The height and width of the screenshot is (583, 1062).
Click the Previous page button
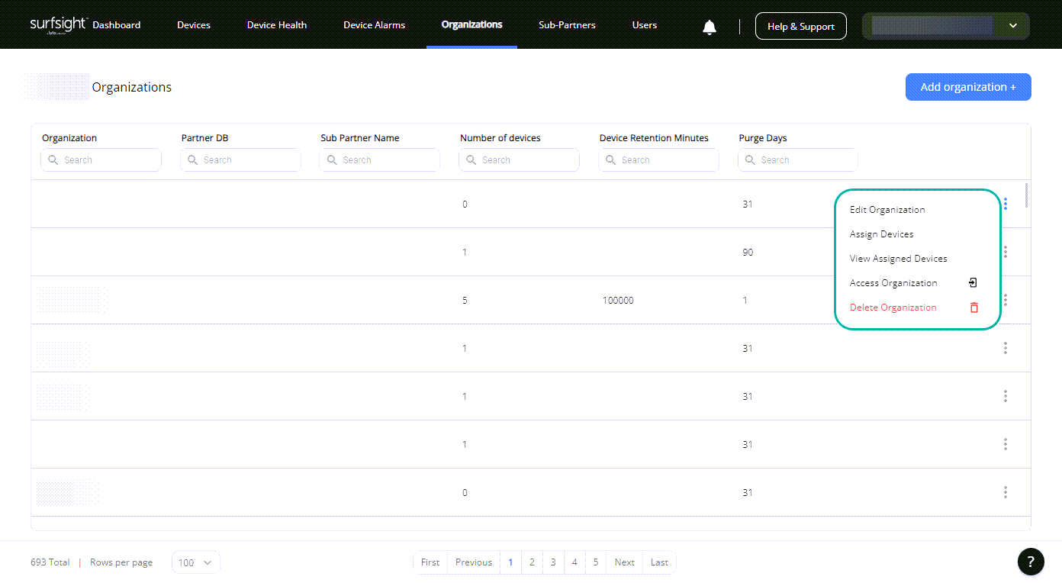(474, 562)
